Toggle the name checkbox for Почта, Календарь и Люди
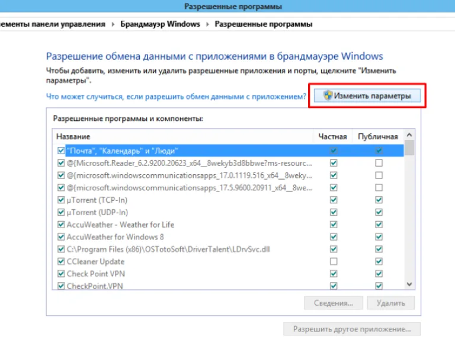The height and width of the screenshot is (342, 455). tap(61, 151)
